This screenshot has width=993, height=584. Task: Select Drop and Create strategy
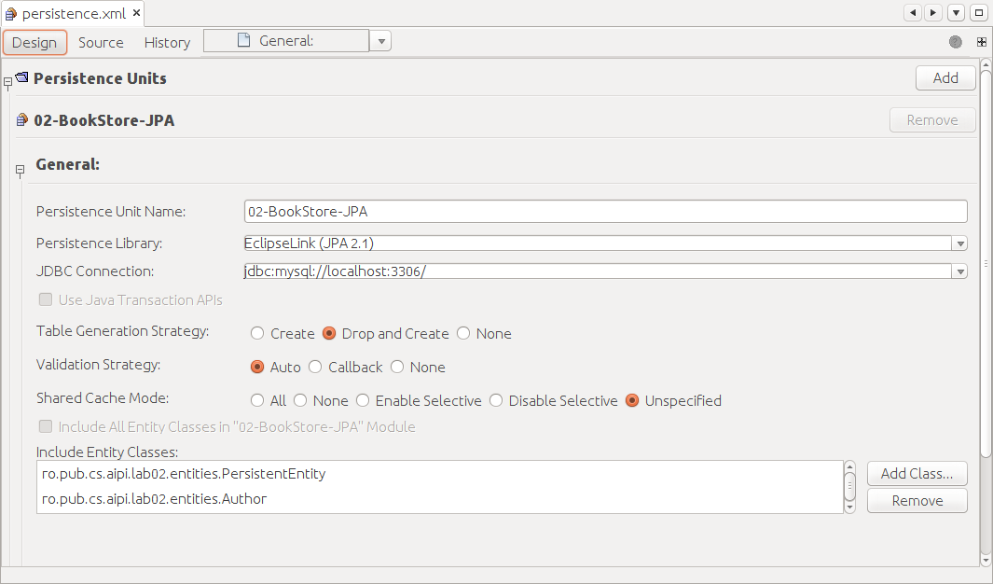(x=329, y=333)
